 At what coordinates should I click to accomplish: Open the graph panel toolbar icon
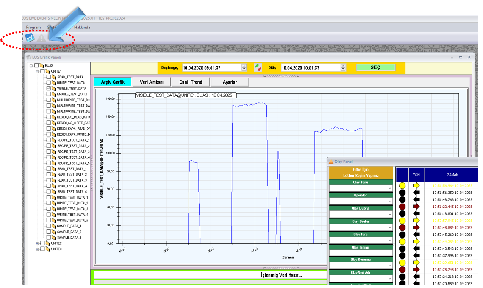pos(30,38)
